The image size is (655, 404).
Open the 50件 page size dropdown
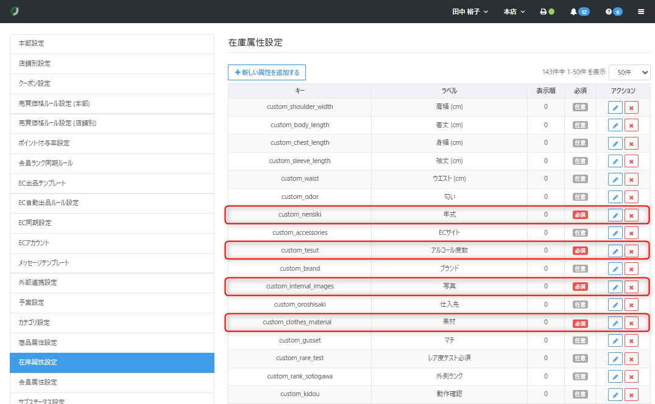[629, 72]
